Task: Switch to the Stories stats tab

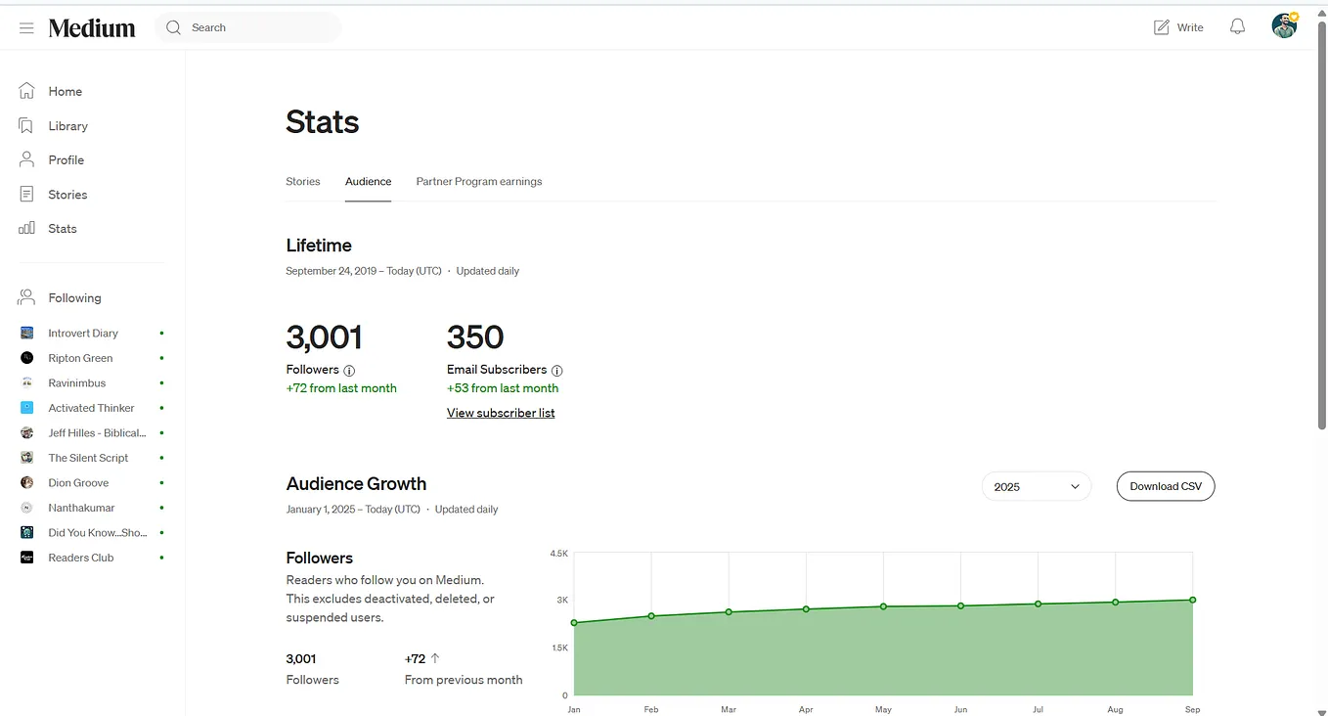Action: [302, 181]
